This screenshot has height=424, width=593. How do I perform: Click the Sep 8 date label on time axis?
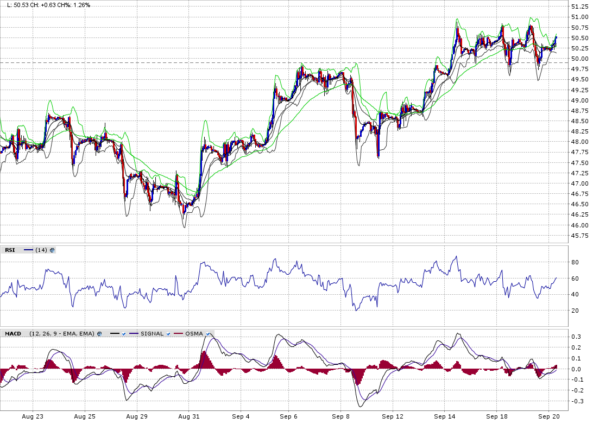click(341, 417)
